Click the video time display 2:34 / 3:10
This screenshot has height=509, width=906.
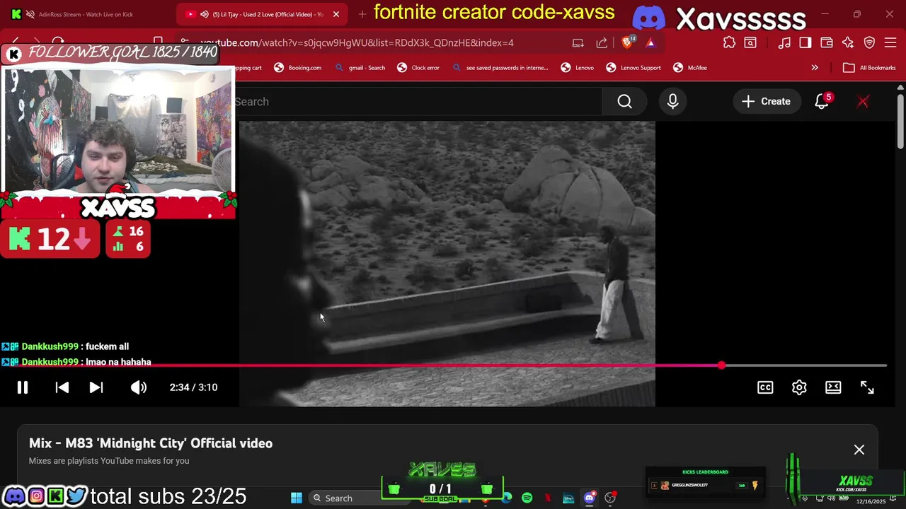193,387
